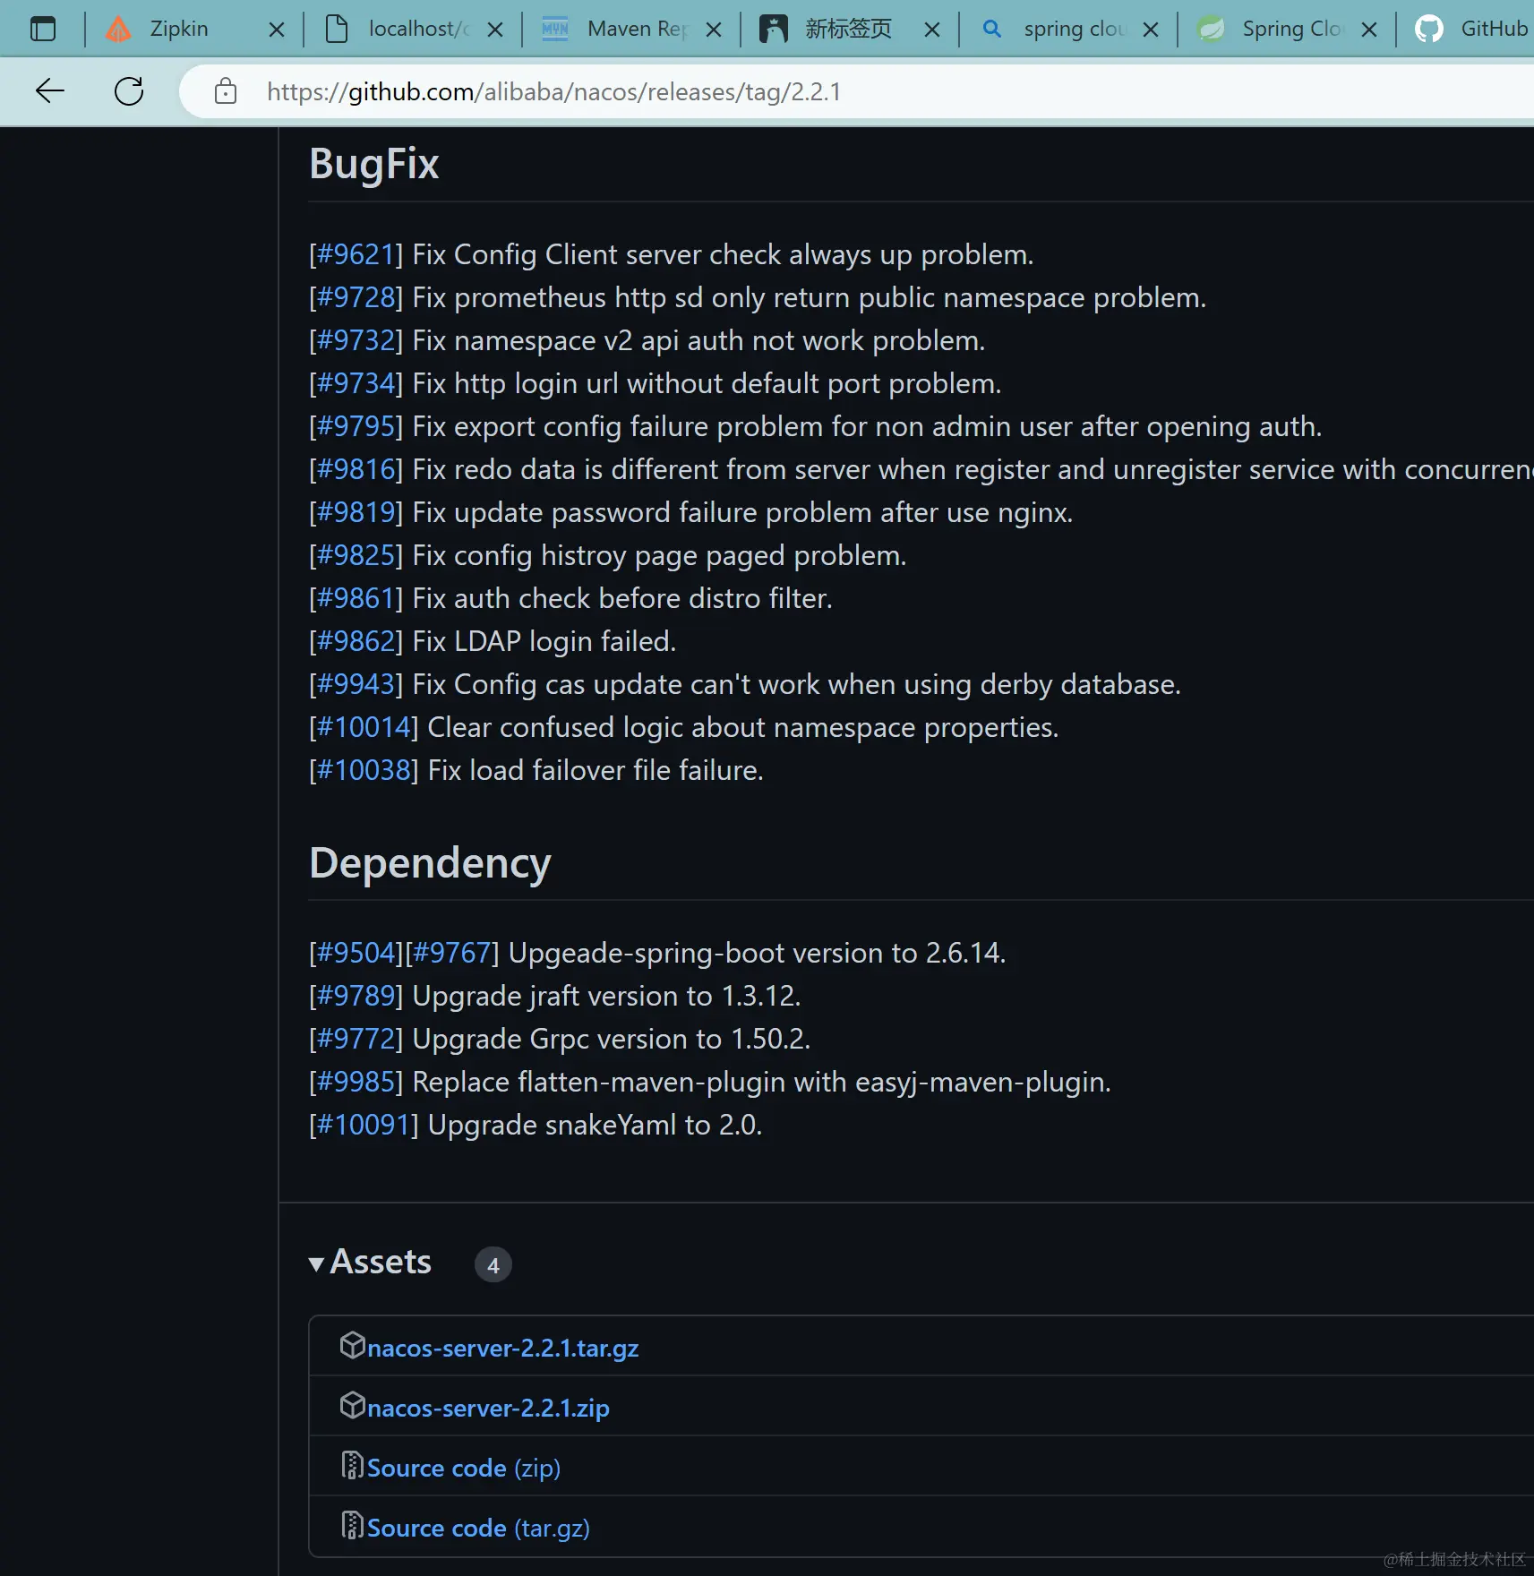Click zip file icon beside Source code (zip)
This screenshot has width=1534, height=1576.
click(353, 1465)
